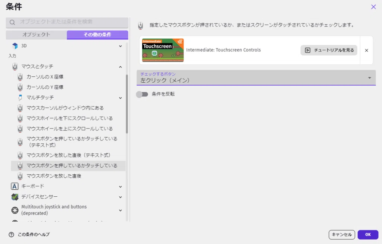Click the help question mark icon
This screenshot has height=244, width=382.
(11, 235)
